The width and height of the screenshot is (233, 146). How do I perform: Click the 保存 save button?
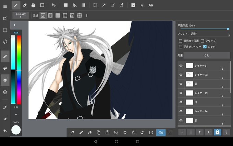click(x=161, y=133)
